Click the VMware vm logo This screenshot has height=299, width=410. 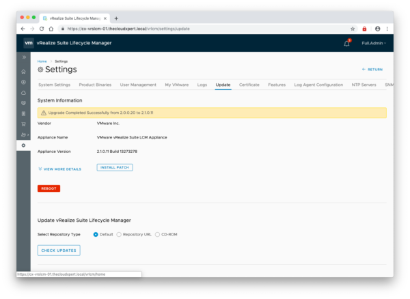(28, 43)
